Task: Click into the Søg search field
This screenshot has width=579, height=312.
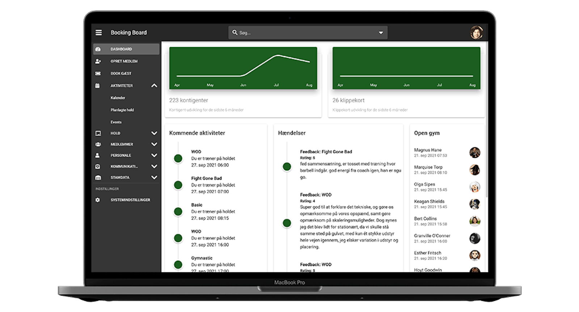Action: tap(304, 33)
